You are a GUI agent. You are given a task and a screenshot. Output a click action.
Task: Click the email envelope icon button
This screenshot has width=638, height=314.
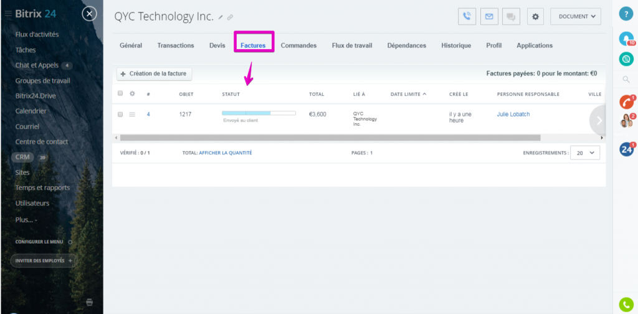point(489,17)
